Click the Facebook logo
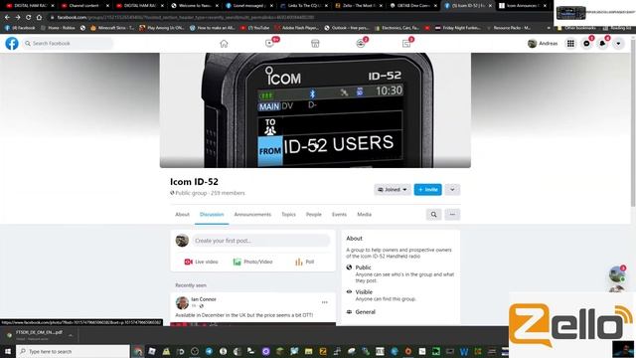 click(12, 44)
